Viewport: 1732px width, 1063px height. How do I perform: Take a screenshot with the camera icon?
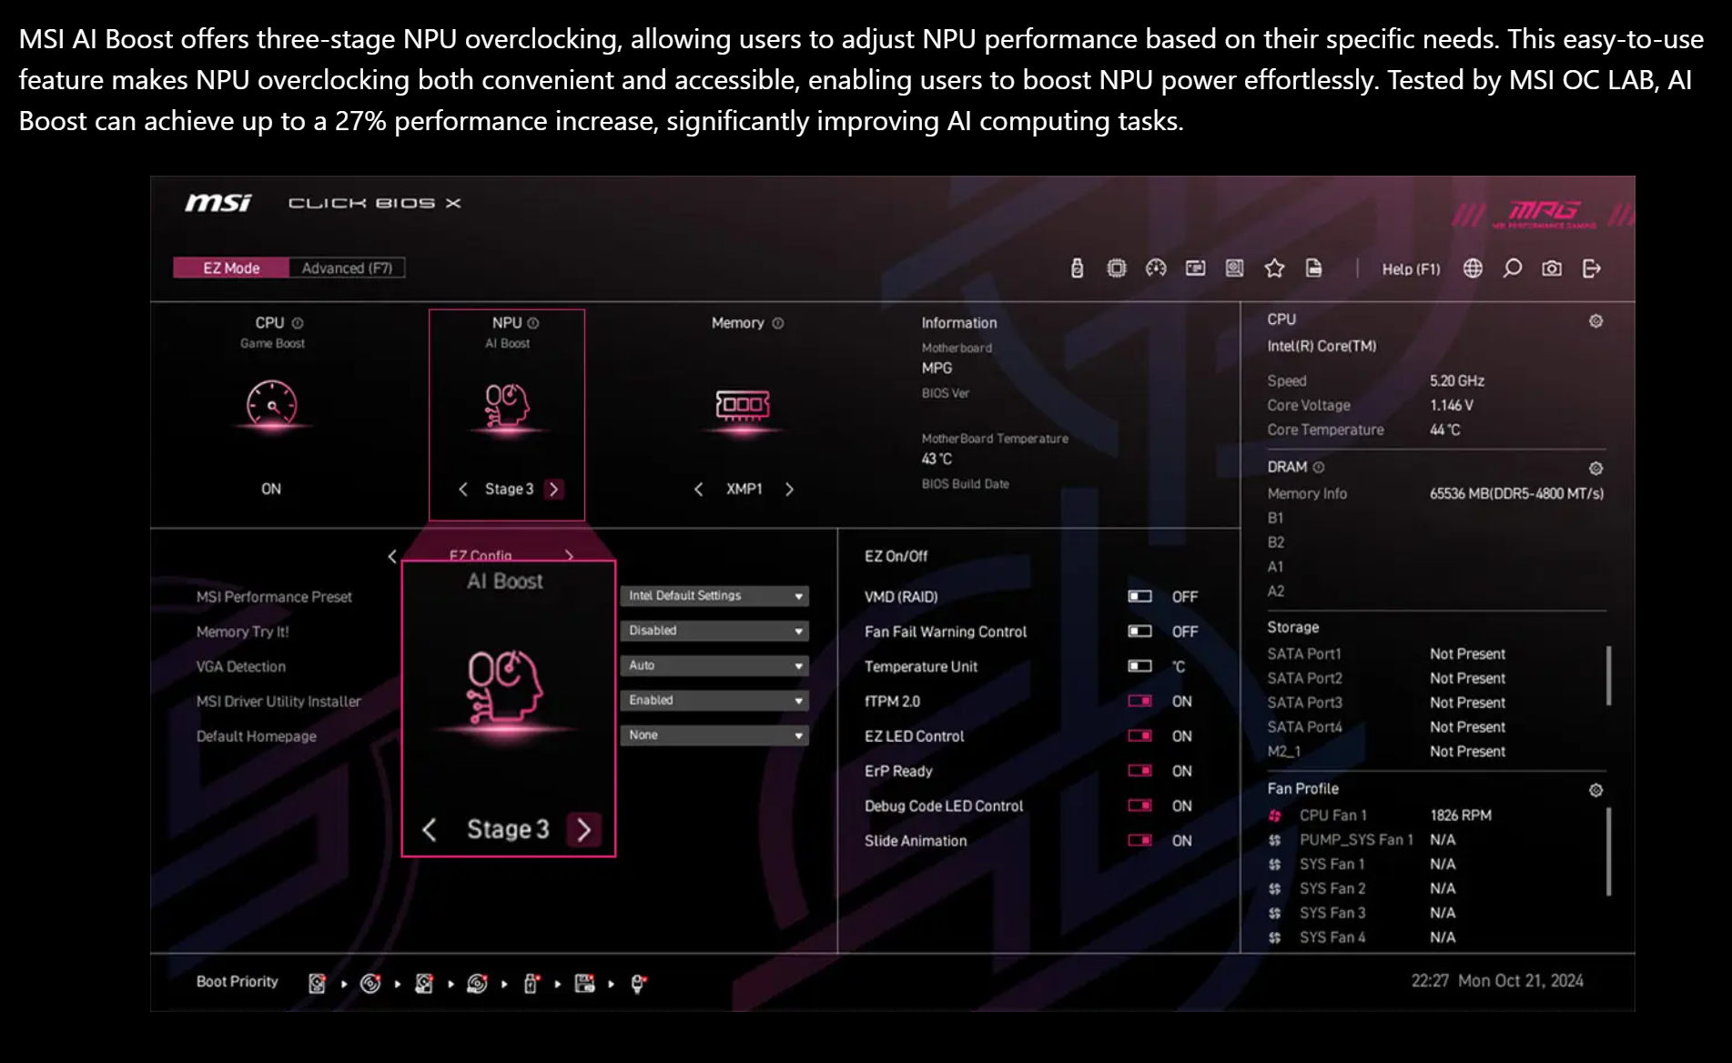point(1552,268)
